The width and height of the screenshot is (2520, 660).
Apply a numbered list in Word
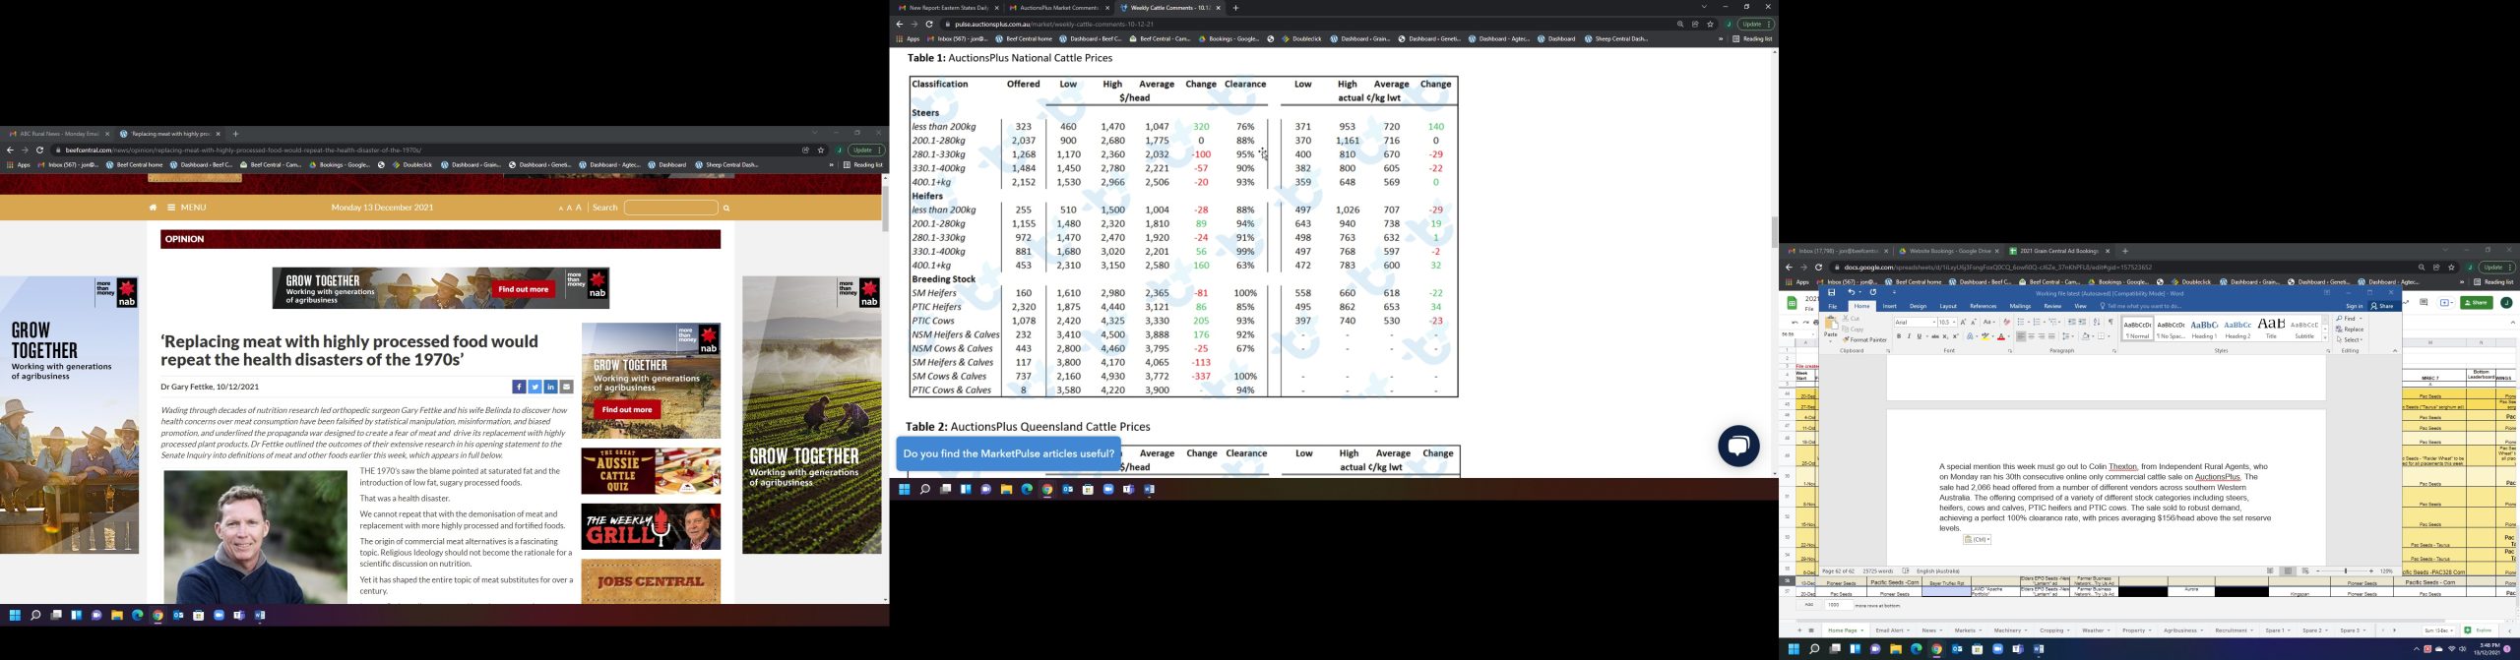[2039, 322]
